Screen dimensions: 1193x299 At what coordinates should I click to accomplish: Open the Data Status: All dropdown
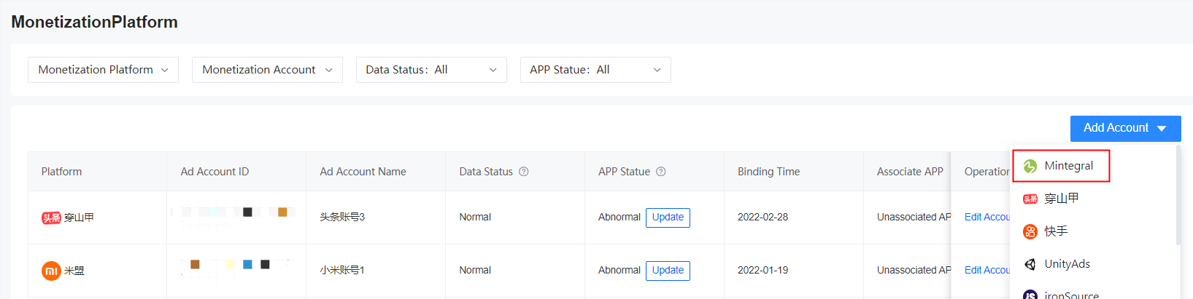click(x=431, y=70)
